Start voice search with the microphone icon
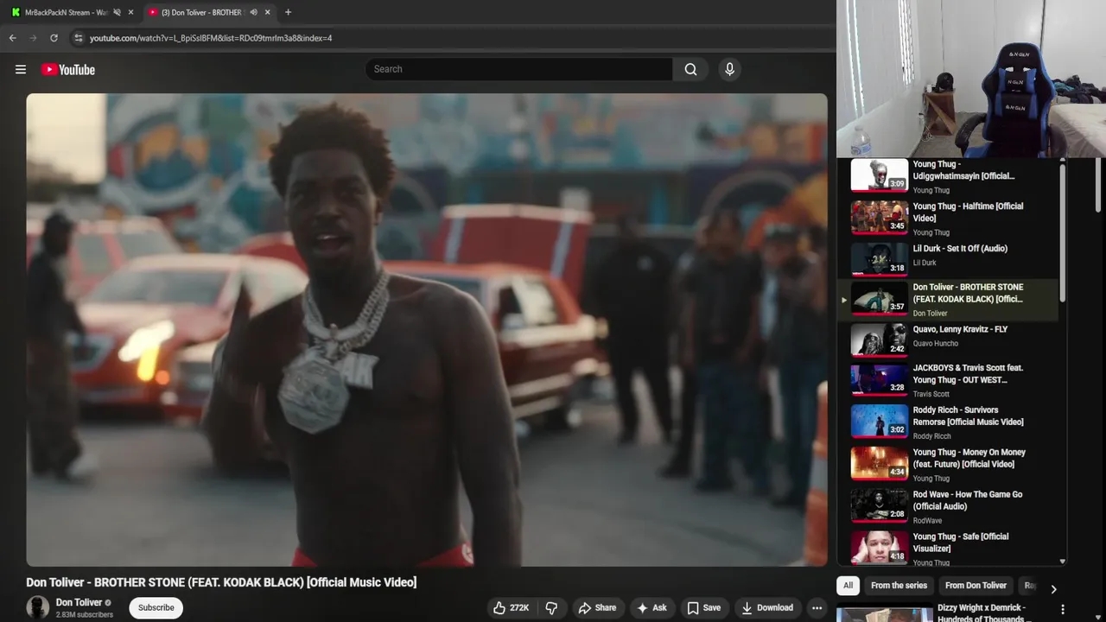The image size is (1106, 622). pyautogui.click(x=729, y=69)
